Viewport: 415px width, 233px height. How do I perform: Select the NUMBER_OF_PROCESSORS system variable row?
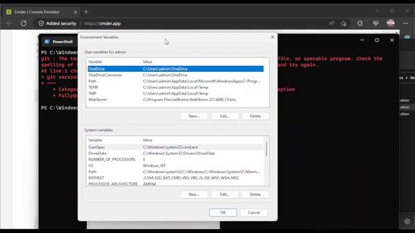click(176, 159)
